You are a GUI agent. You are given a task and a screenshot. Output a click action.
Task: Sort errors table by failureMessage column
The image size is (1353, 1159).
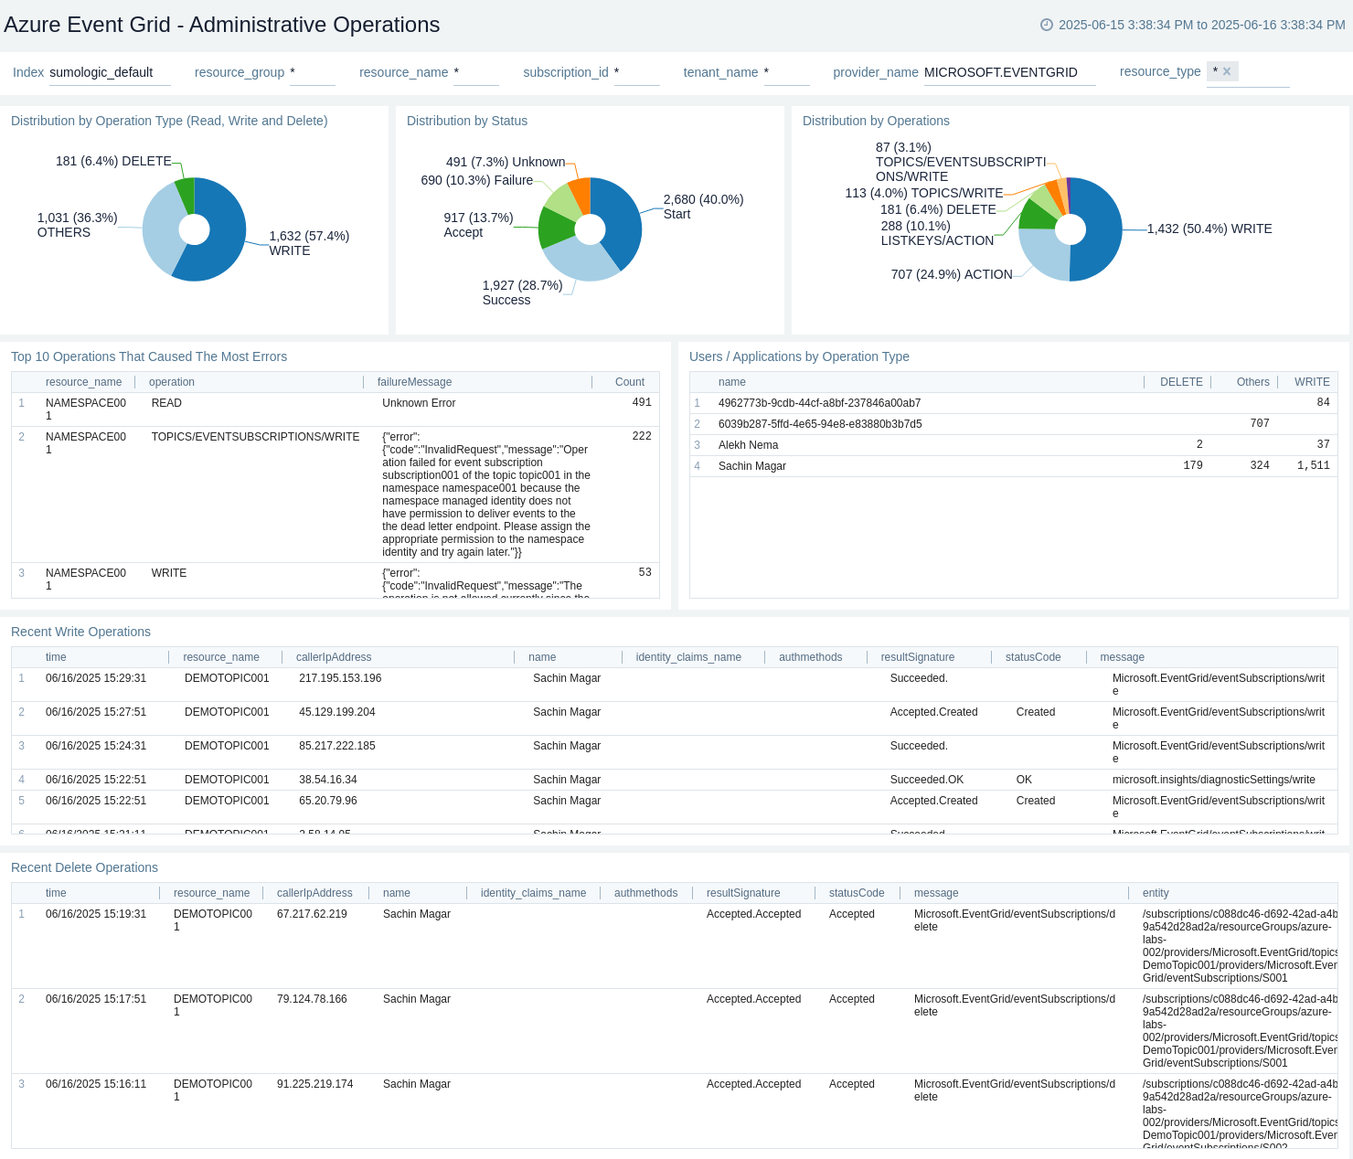pos(414,382)
